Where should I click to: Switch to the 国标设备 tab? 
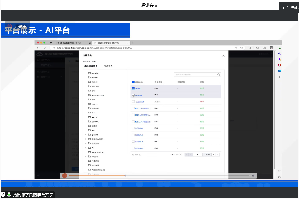tap(108, 66)
